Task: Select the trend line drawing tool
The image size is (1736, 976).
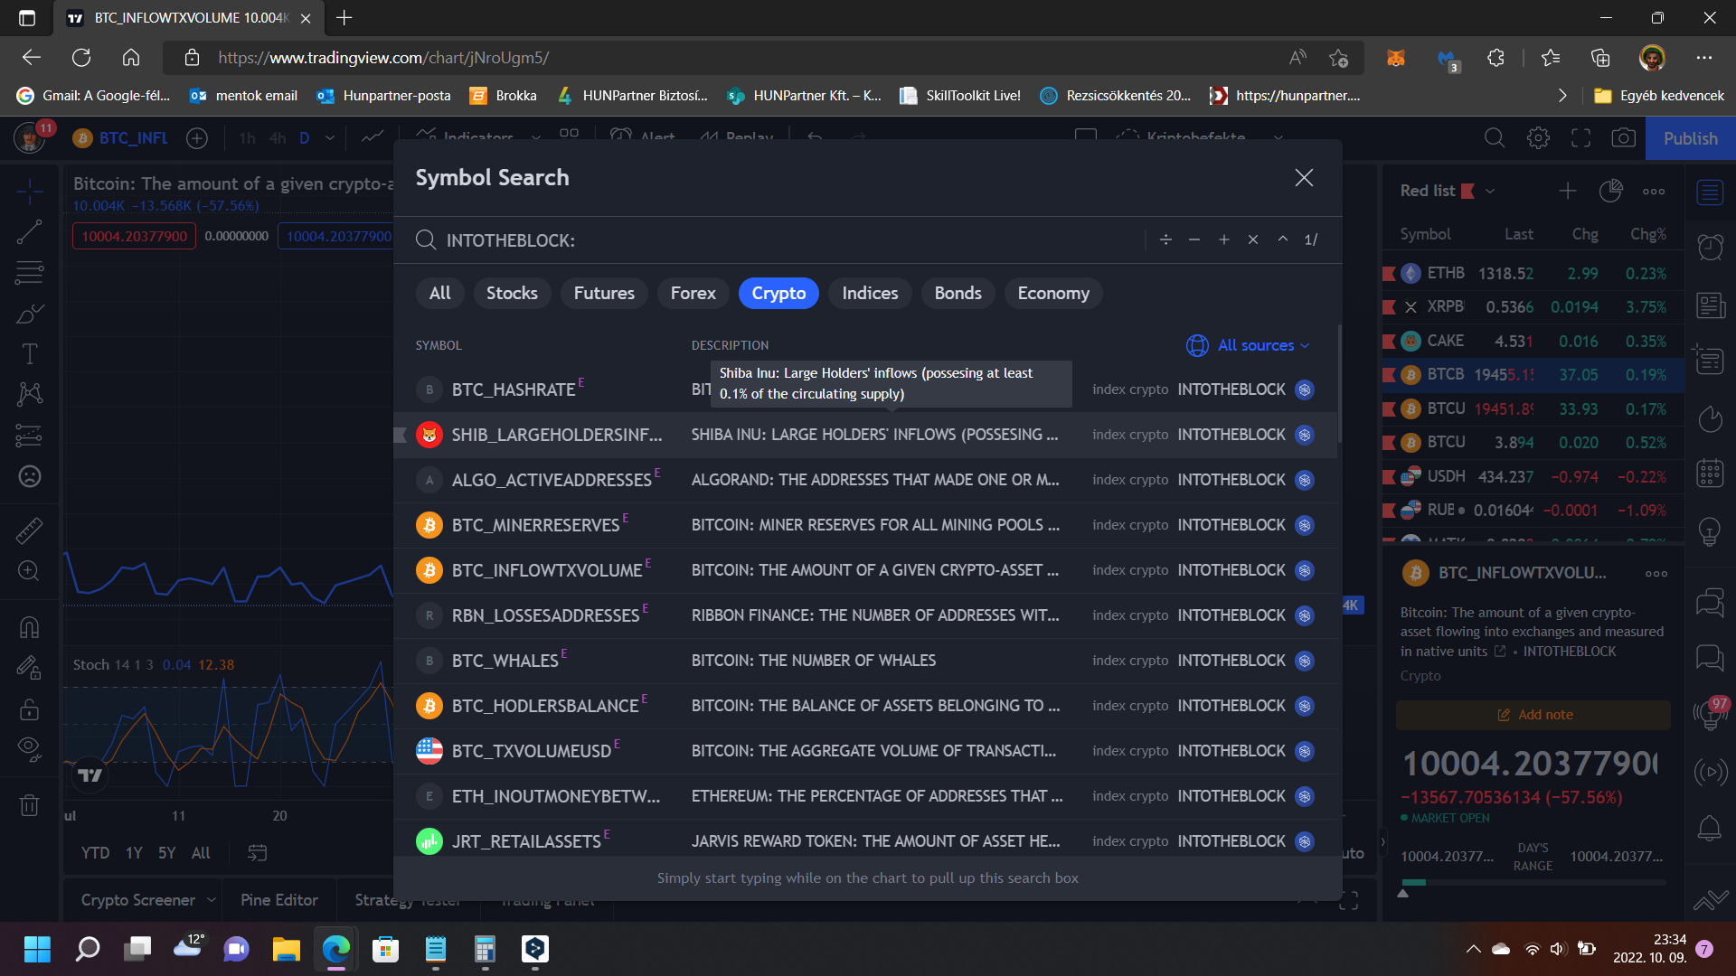Action: (29, 232)
